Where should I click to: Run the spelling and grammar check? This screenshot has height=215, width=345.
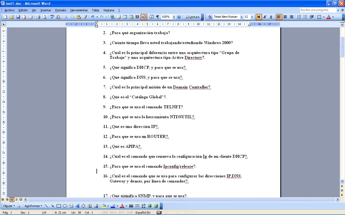tap(52, 17)
